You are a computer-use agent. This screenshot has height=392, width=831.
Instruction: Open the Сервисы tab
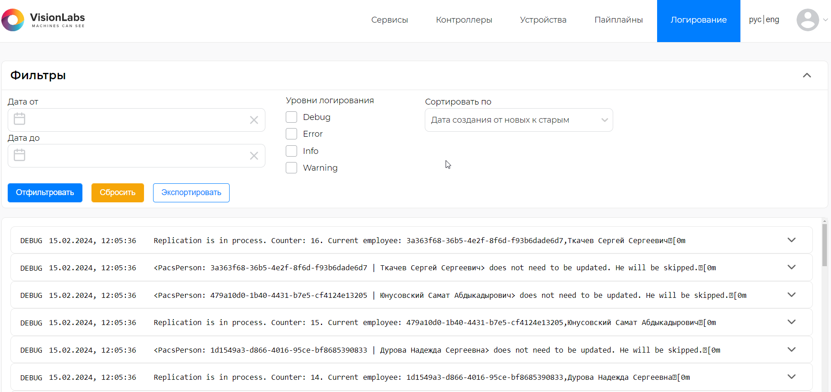pyautogui.click(x=389, y=20)
